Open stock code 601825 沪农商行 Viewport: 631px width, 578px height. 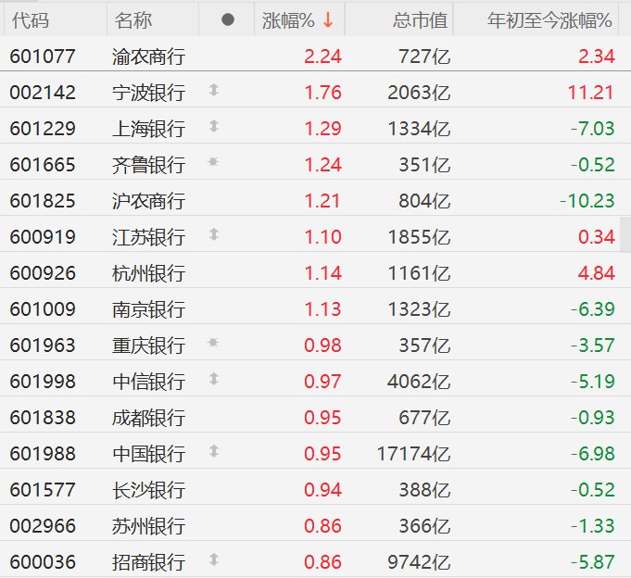(x=43, y=200)
